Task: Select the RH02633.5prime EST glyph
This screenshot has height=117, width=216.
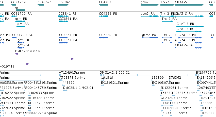Action: pyautogui.click(x=29, y=95)
